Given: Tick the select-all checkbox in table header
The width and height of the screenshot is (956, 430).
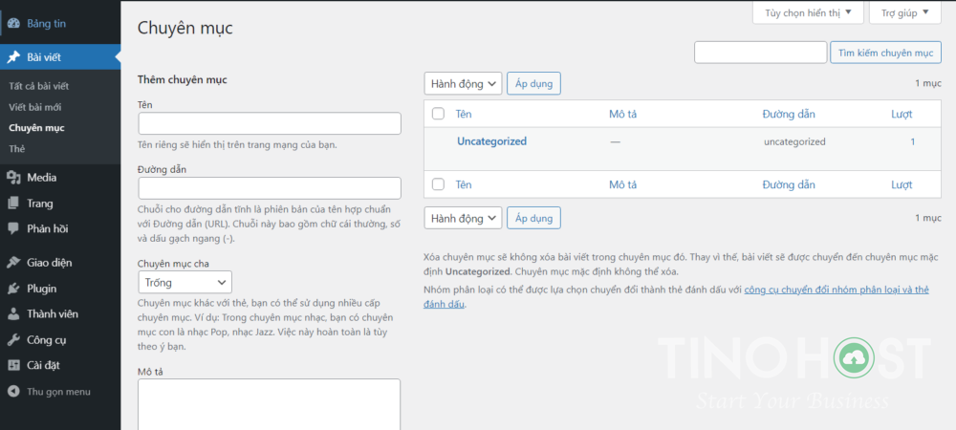Looking at the screenshot, I should [x=438, y=114].
